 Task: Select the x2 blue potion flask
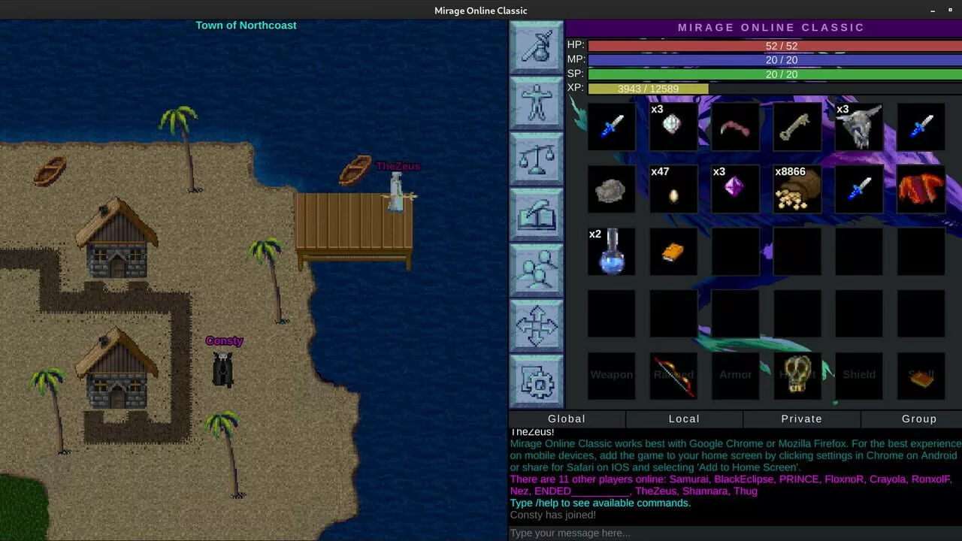(x=611, y=252)
